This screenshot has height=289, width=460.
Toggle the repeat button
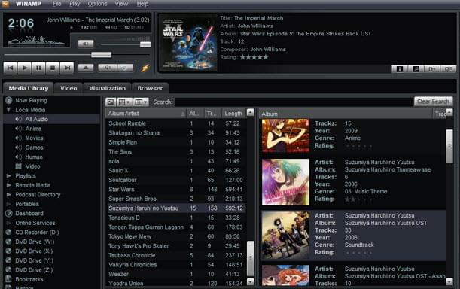tap(125, 68)
